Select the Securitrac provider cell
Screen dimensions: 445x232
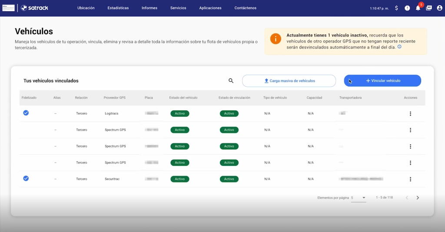pos(112,179)
